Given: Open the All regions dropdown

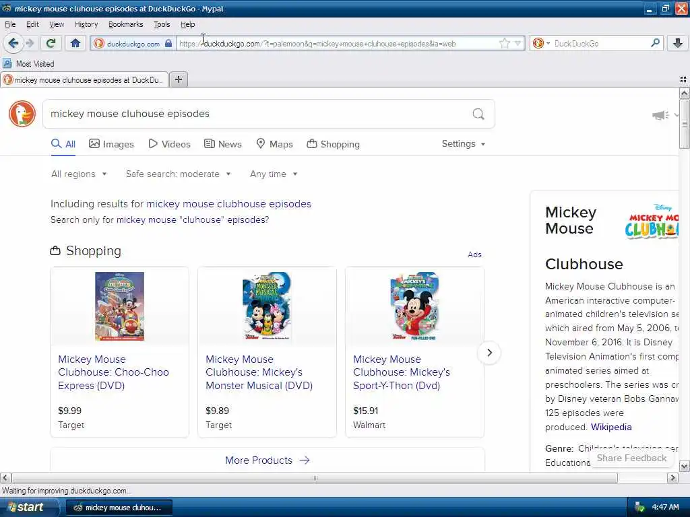Looking at the screenshot, I should (79, 174).
